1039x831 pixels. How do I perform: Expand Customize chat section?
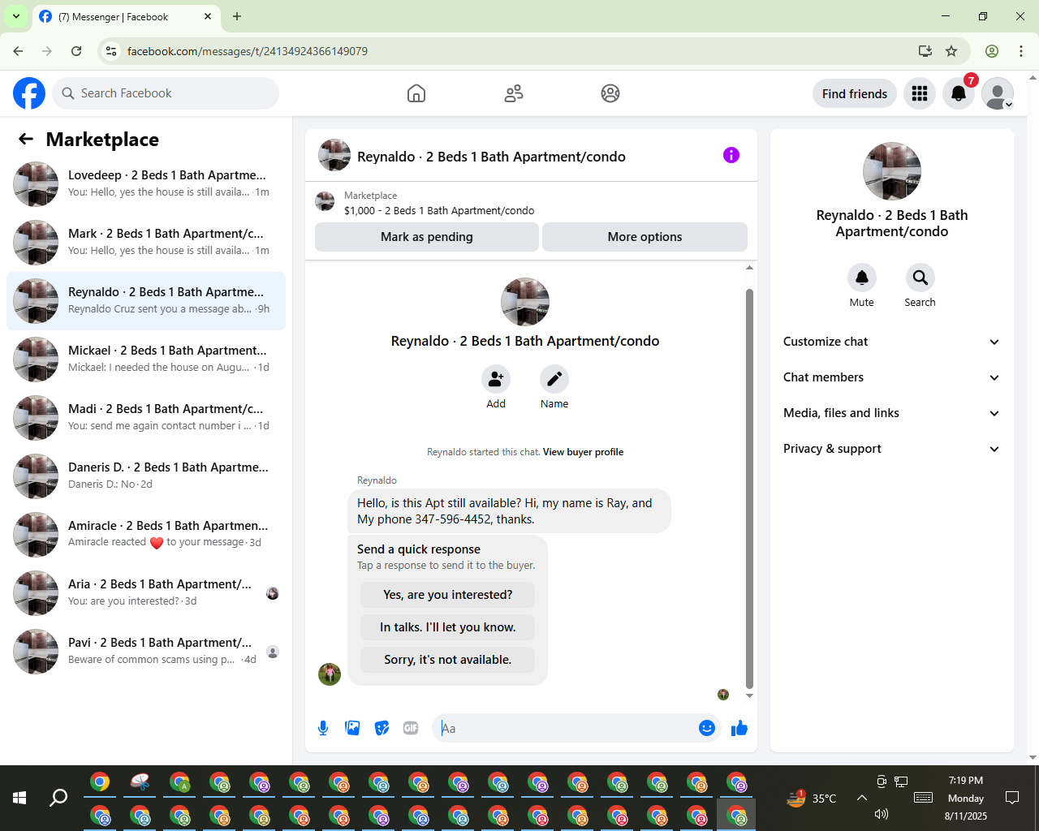(x=892, y=342)
